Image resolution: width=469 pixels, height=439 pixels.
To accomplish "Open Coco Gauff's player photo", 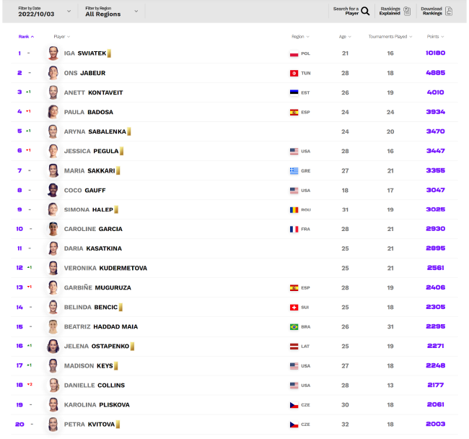I will [53, 190].
